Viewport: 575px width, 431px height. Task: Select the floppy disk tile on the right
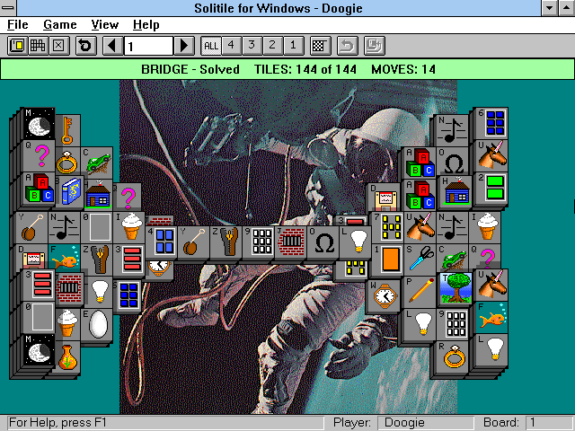[x=384, y=198]
